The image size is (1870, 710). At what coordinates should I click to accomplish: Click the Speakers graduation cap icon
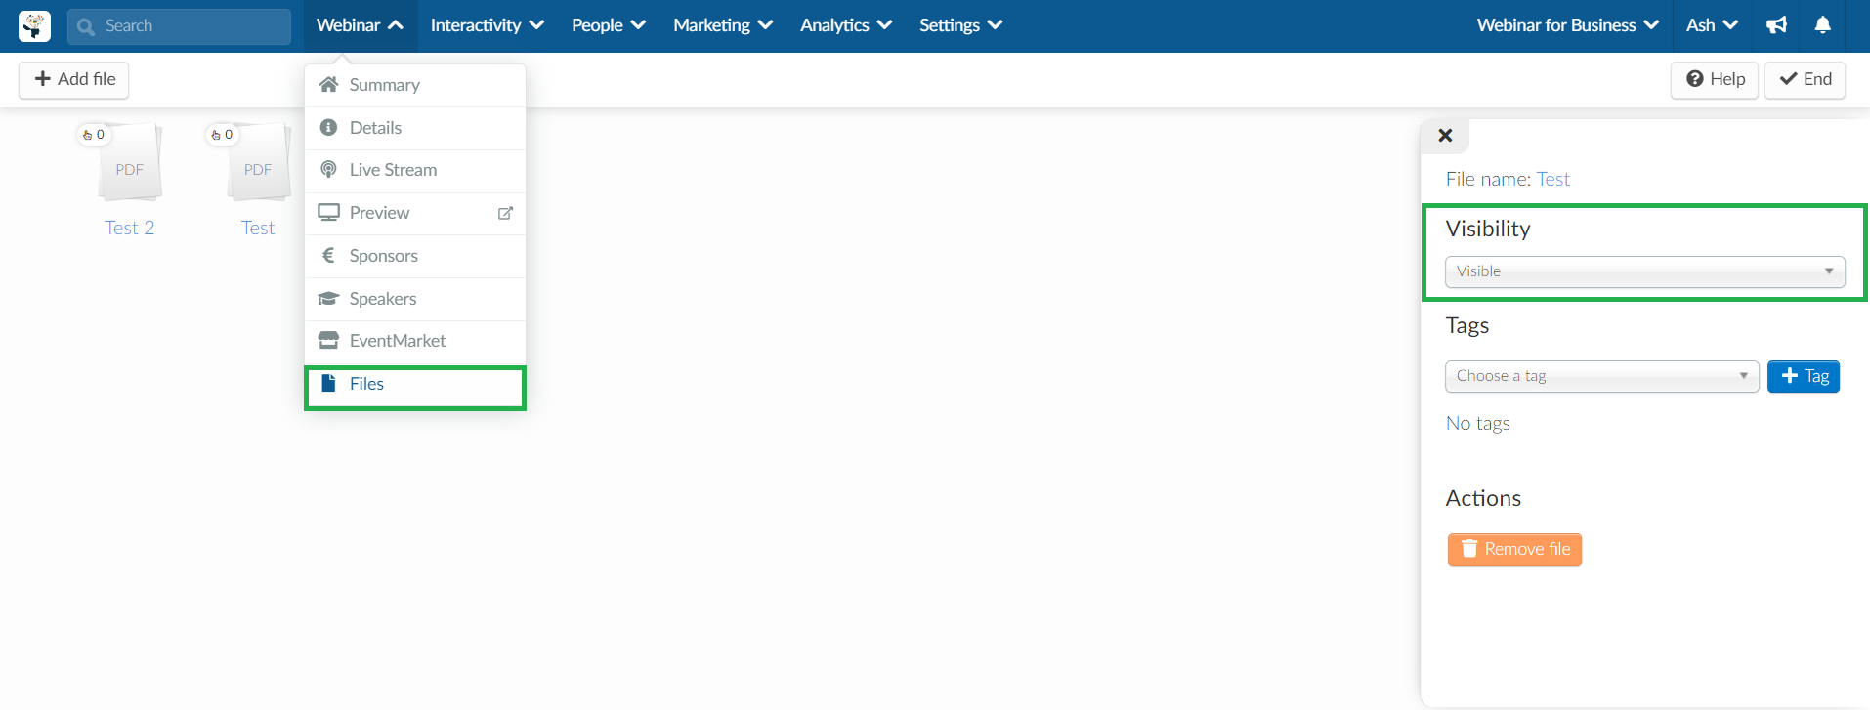[x=329, y=299]
